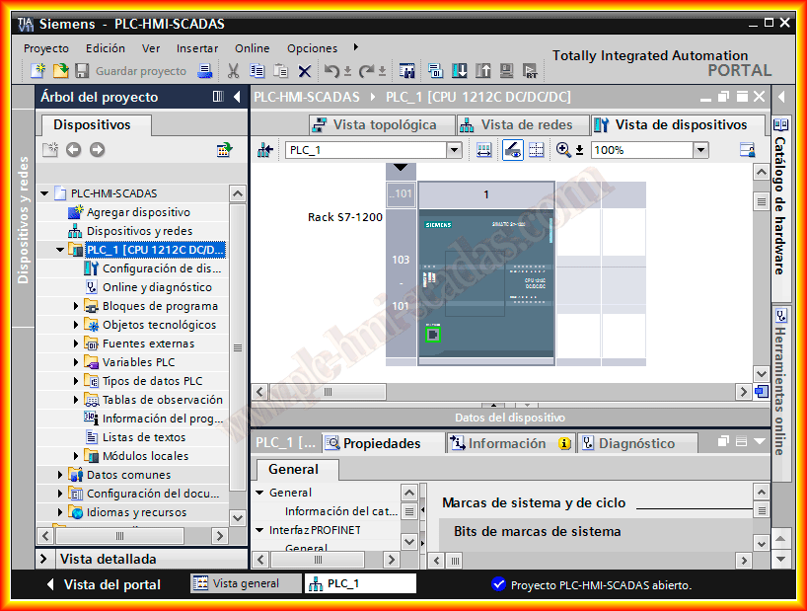This screenshot has width=807, height=611.
Task: Click the Vista del portal button
Action: 104,584
